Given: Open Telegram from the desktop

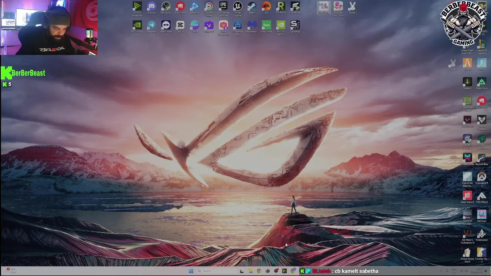Looking at the screenshot, I should tap(152, 27).
